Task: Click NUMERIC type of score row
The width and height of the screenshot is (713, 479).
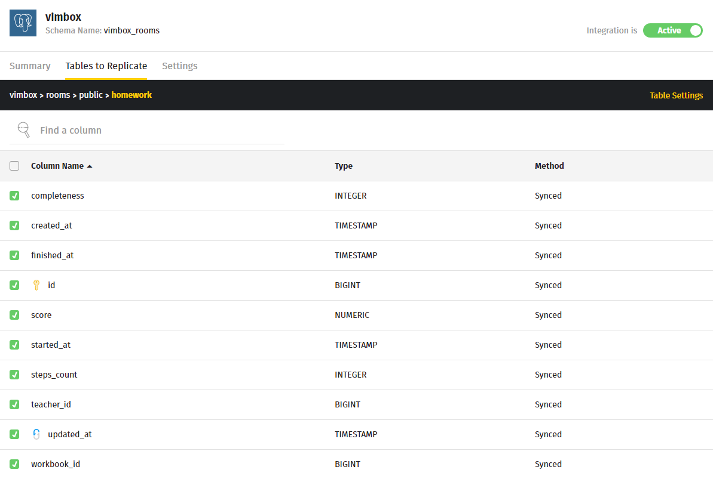Action: coord(352,315)
